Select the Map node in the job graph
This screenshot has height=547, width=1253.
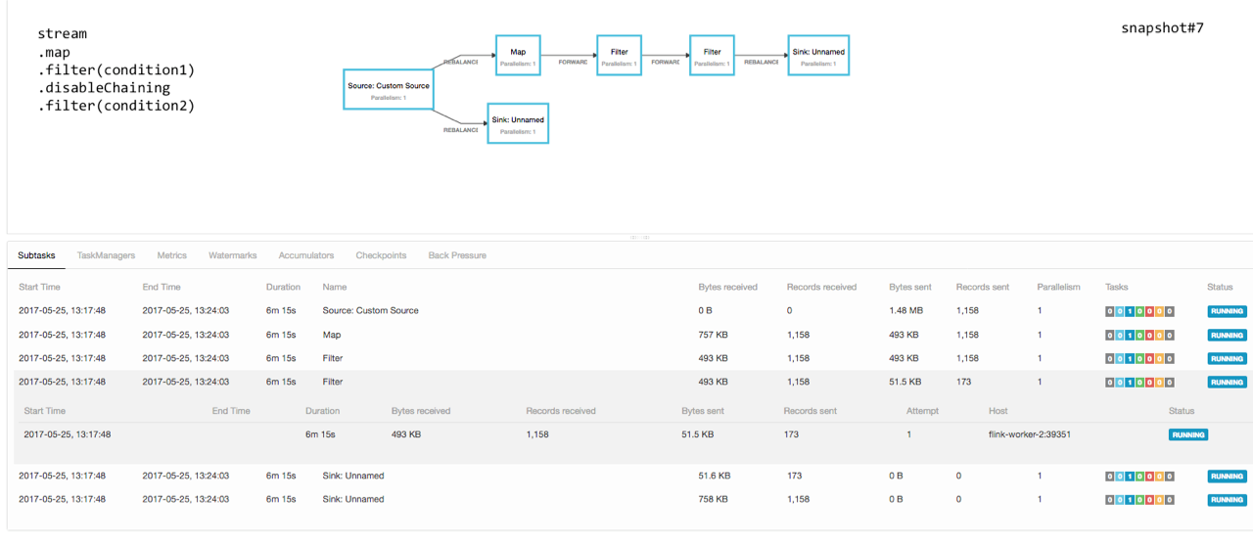coord(518,56)
